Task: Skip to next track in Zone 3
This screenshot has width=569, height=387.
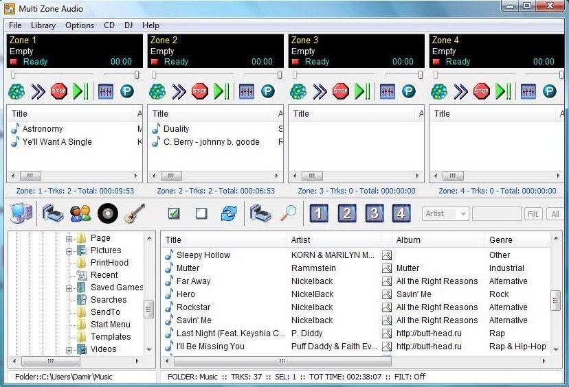Action: click(x=320, y=91)
